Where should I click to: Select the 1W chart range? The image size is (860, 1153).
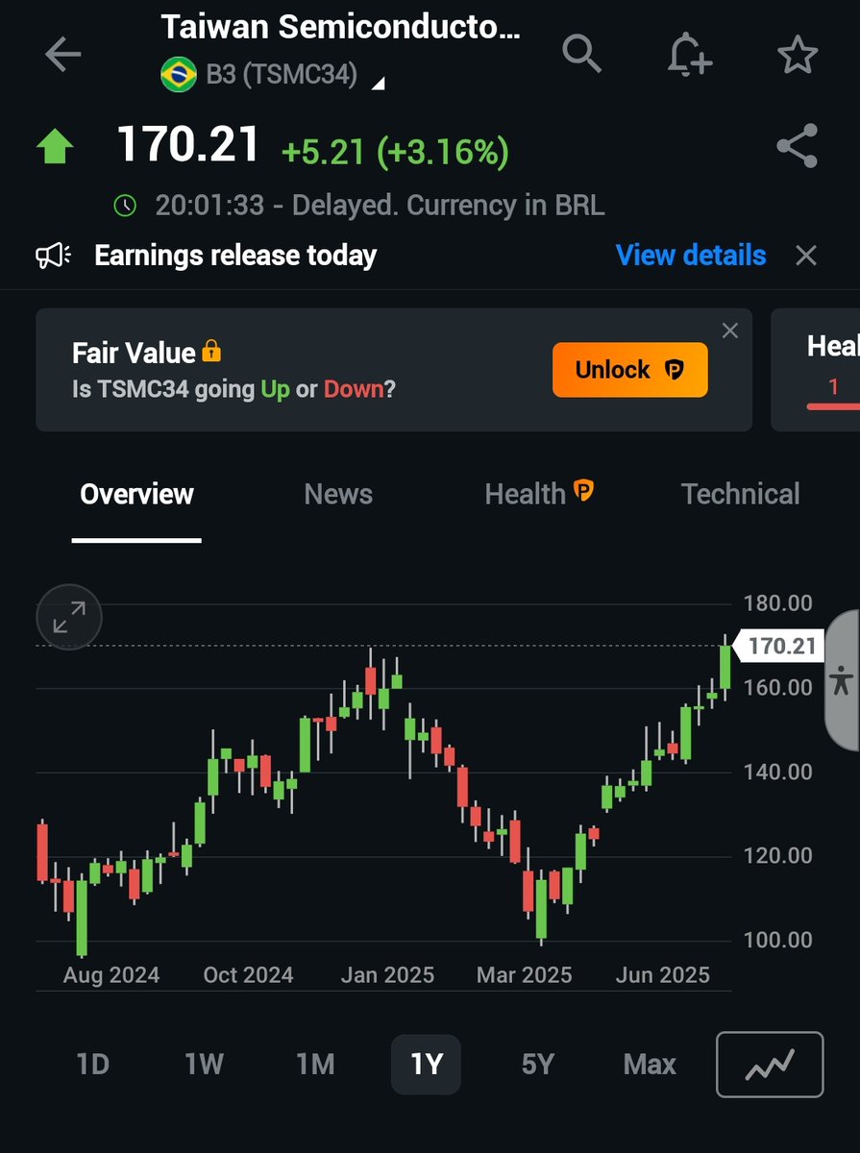coord(204,1065)
